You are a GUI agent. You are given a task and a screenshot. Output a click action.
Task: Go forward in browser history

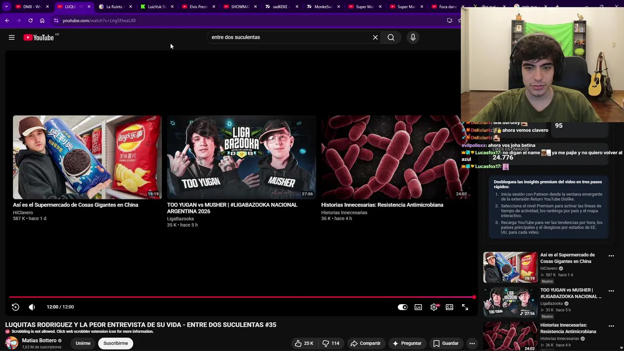pos(19,20)
